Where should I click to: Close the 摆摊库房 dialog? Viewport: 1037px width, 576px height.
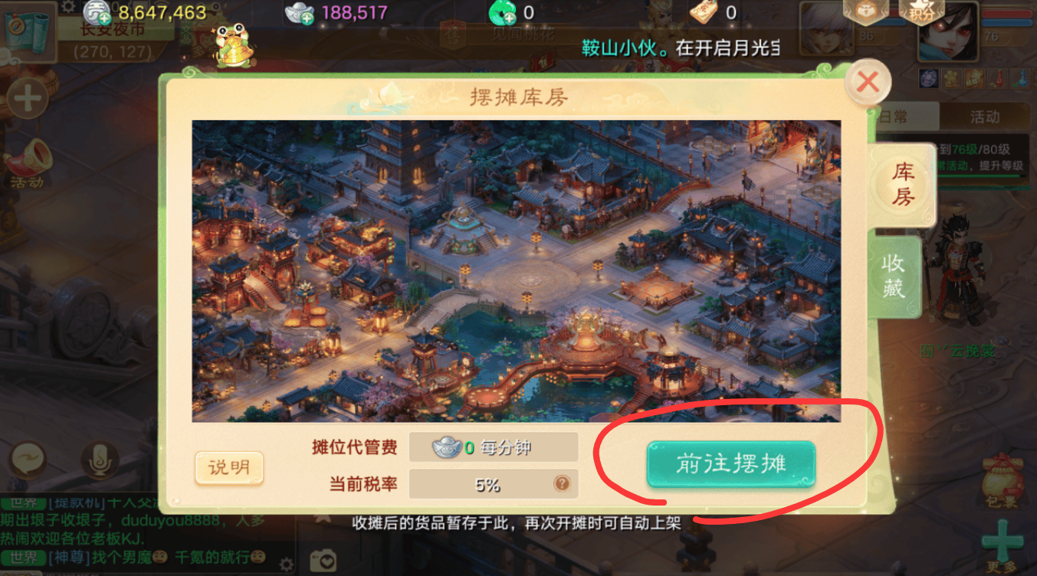pos(868,81)
